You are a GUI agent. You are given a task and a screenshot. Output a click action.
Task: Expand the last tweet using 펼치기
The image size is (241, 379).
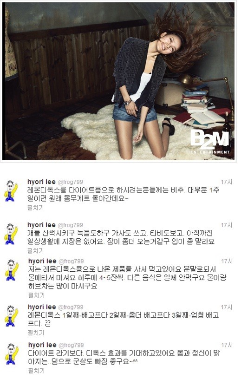point(36,371)
